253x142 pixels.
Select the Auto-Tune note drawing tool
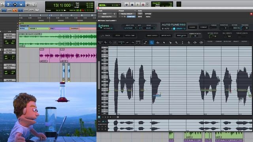point(158,43)
